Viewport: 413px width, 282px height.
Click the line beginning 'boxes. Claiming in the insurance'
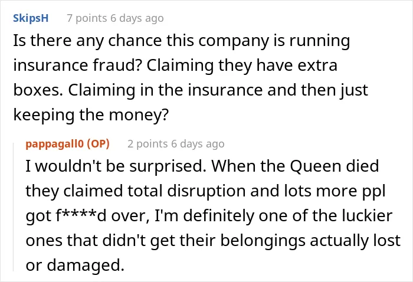coord(191,90)
